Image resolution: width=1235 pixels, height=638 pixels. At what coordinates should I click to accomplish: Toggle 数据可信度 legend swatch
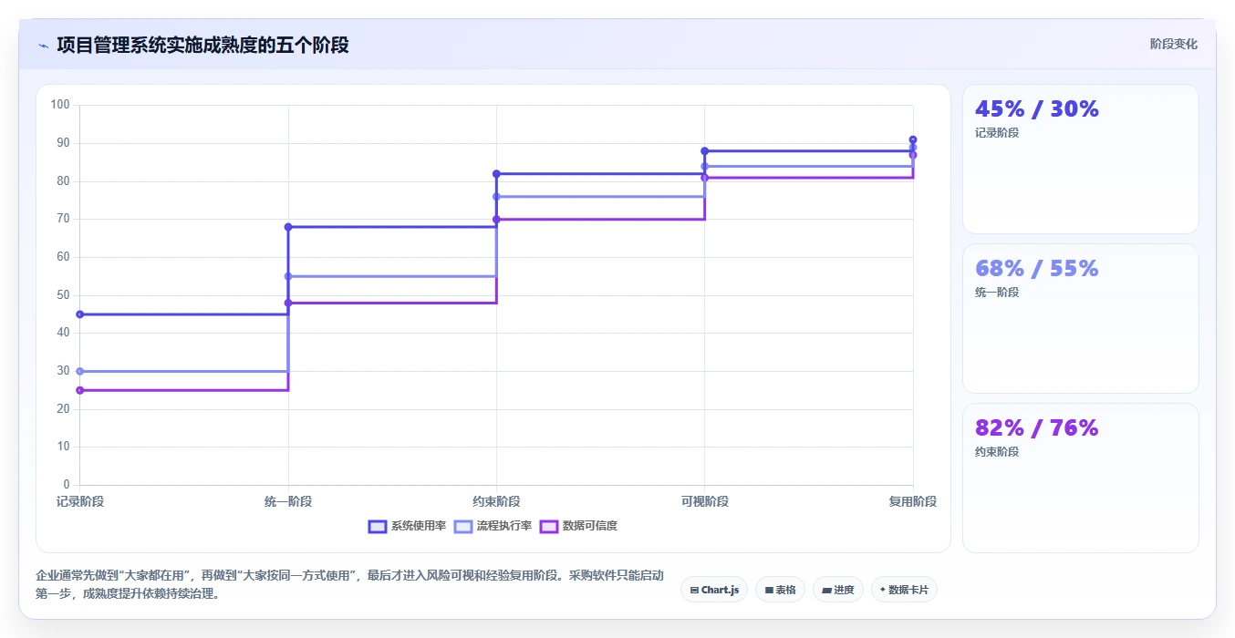click(x=549, y=526)
